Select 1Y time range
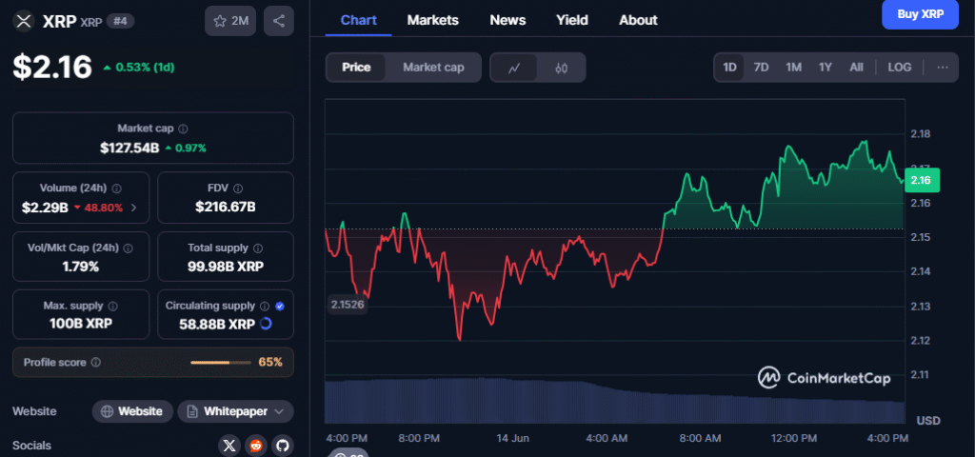Image resolution: width=975 pixels, height=457 pixels. (x=826, y=68)
